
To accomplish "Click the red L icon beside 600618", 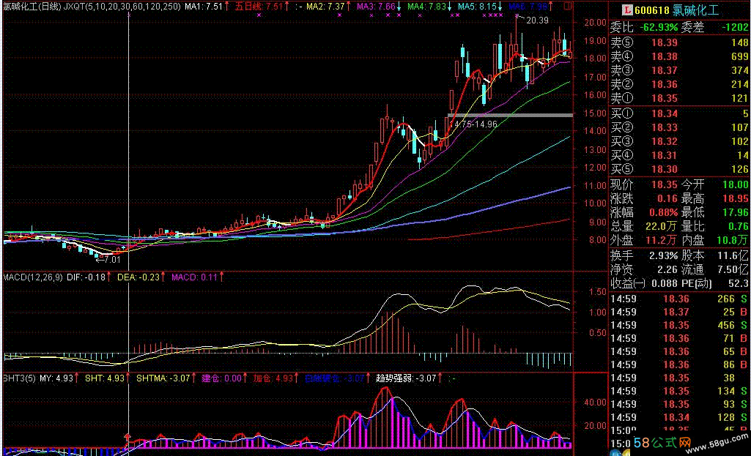I will point(627,10).
